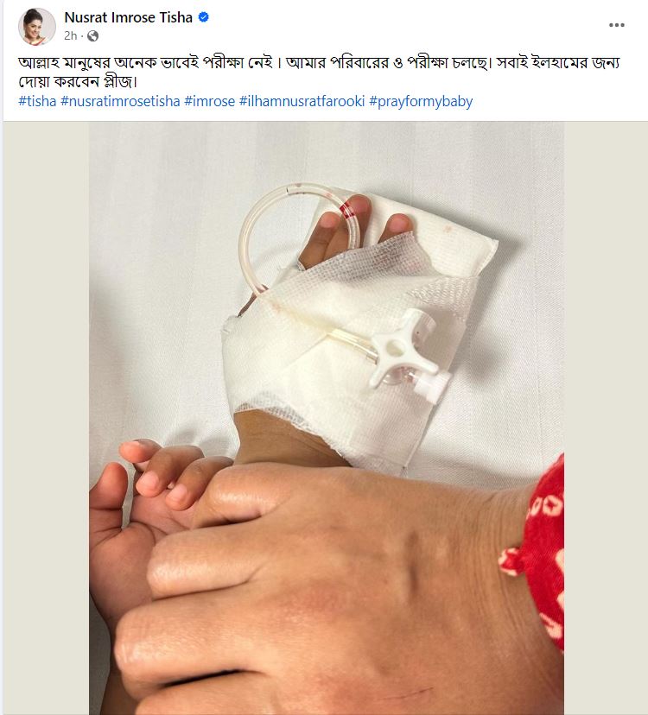Click the blue verified badge
The width and height of the screenshot is (648, 715).
point(204,17)
